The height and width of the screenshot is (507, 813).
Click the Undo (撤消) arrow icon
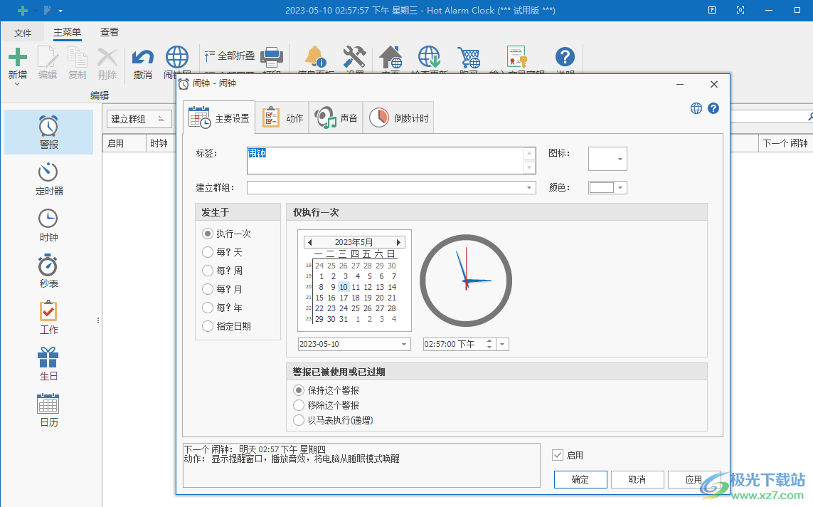(x=142, y=57)
